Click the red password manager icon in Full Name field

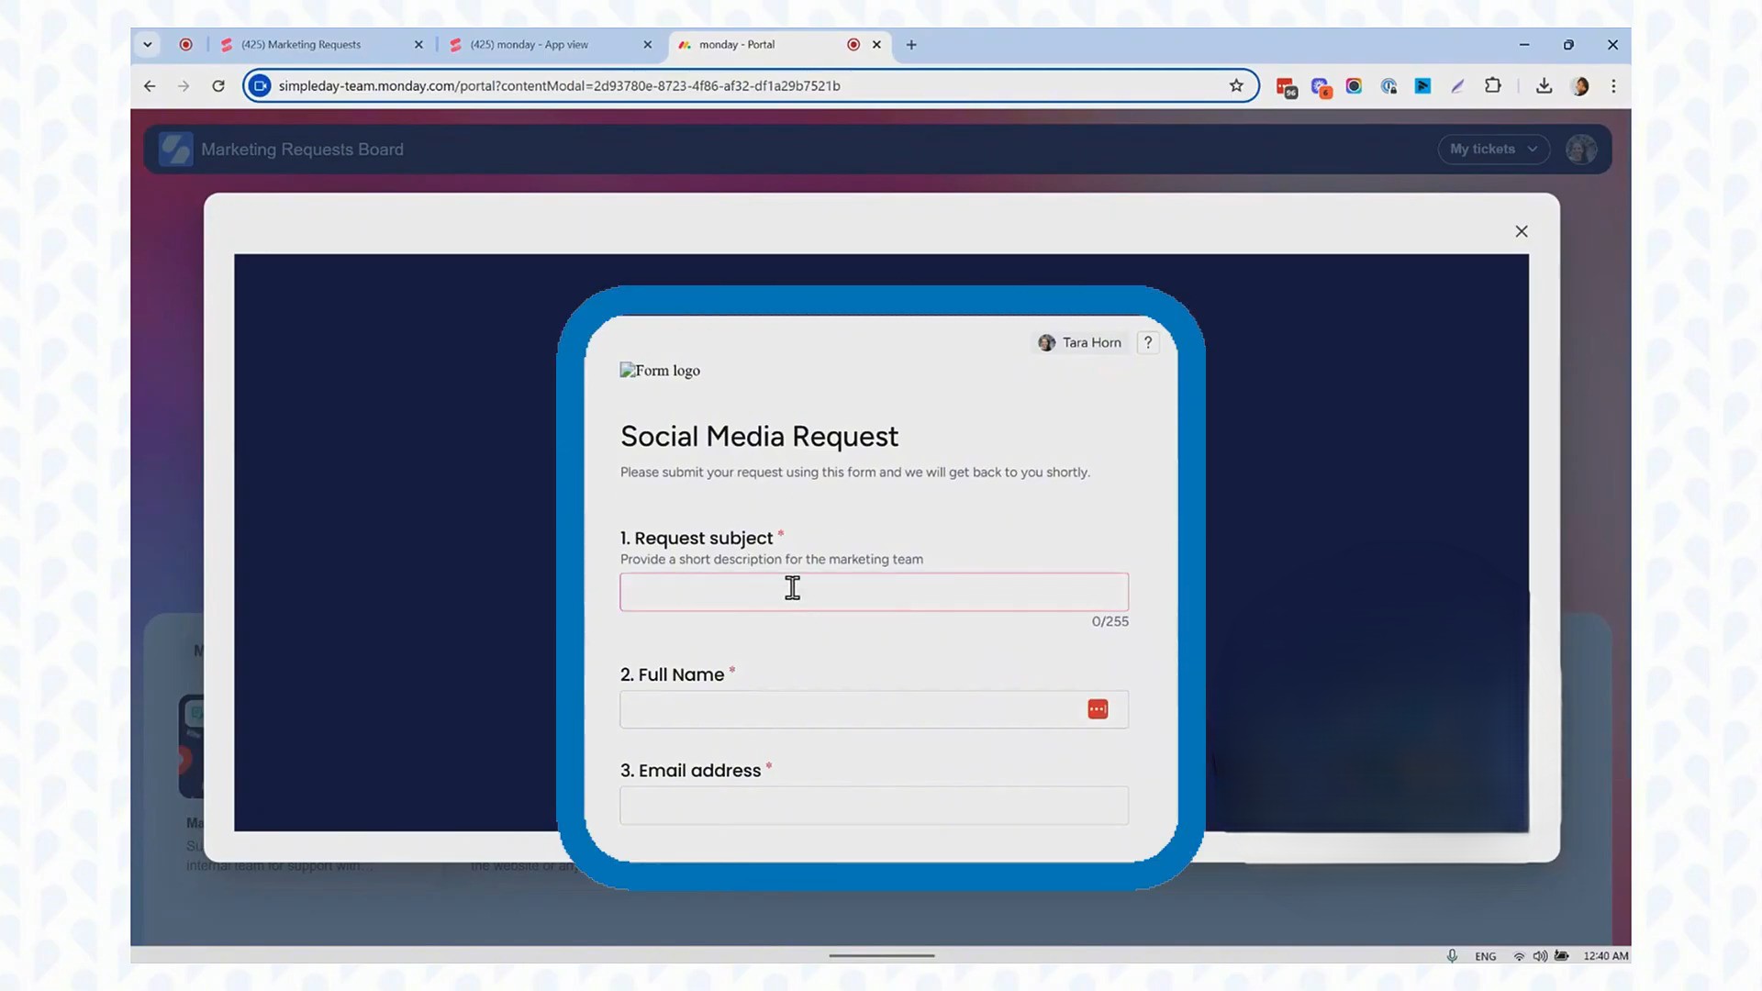click(1098, 709)
